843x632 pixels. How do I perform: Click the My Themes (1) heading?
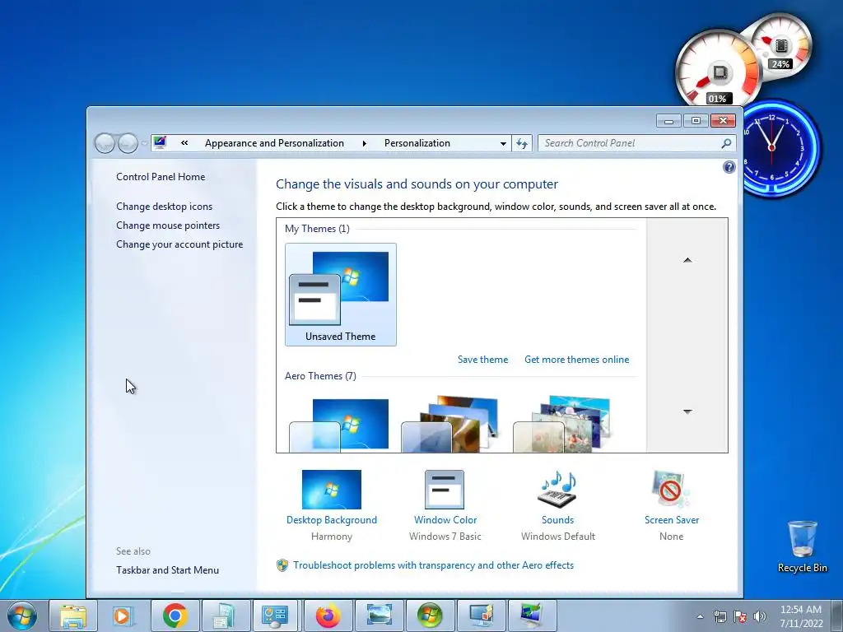click(x=317, y=229)
